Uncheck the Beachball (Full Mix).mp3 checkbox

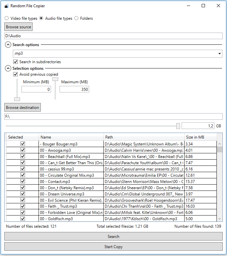click(x=23, y=156)
